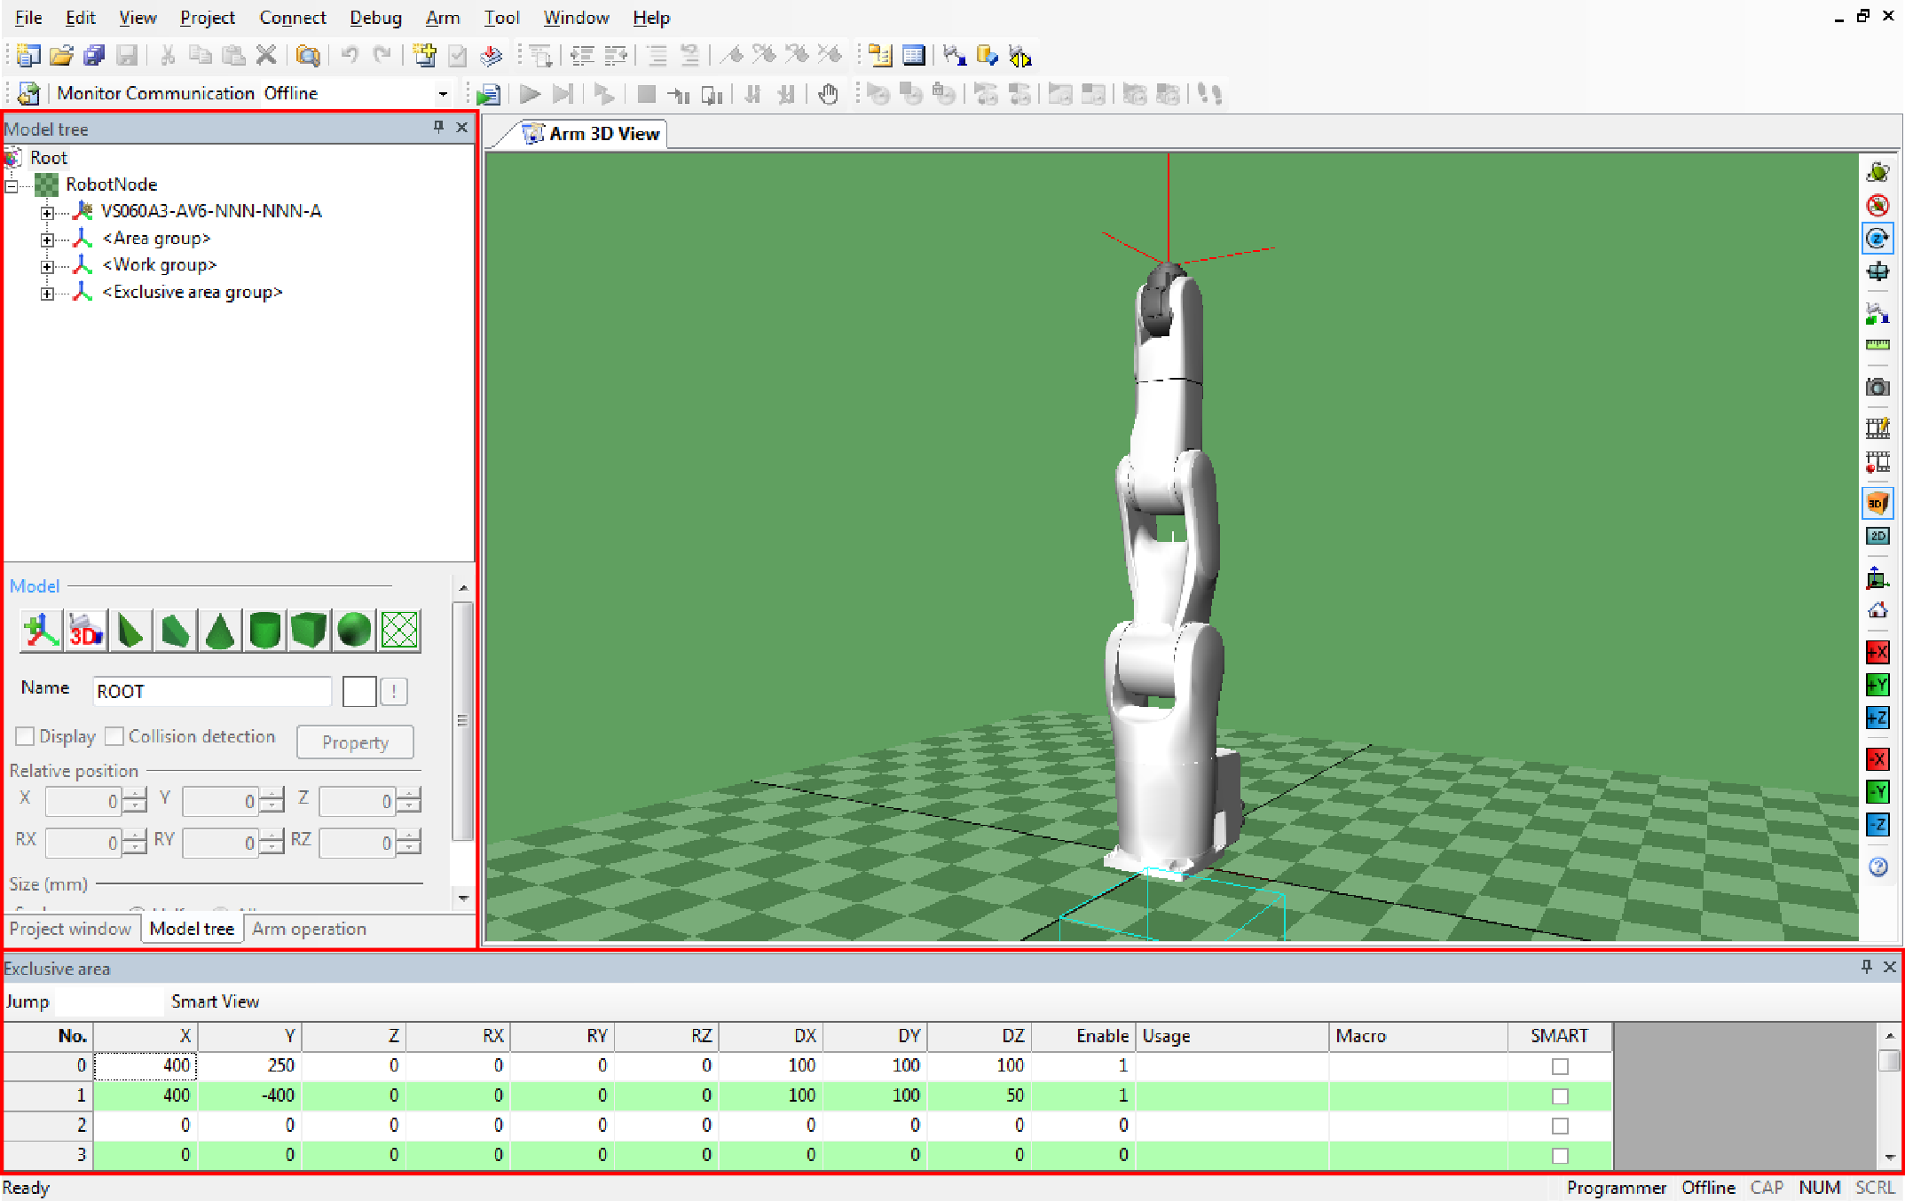Click the Property button

pyautogui.click(x=355, y=742)
